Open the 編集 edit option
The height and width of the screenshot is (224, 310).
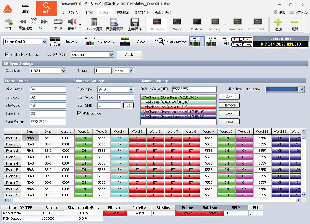pos(279,12)
